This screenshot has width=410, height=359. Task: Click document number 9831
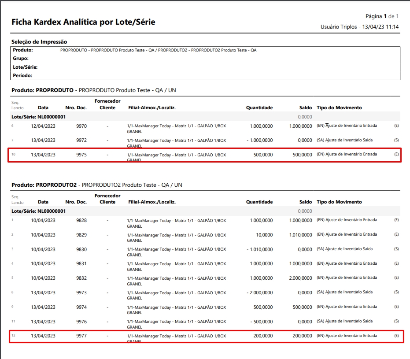81,263
